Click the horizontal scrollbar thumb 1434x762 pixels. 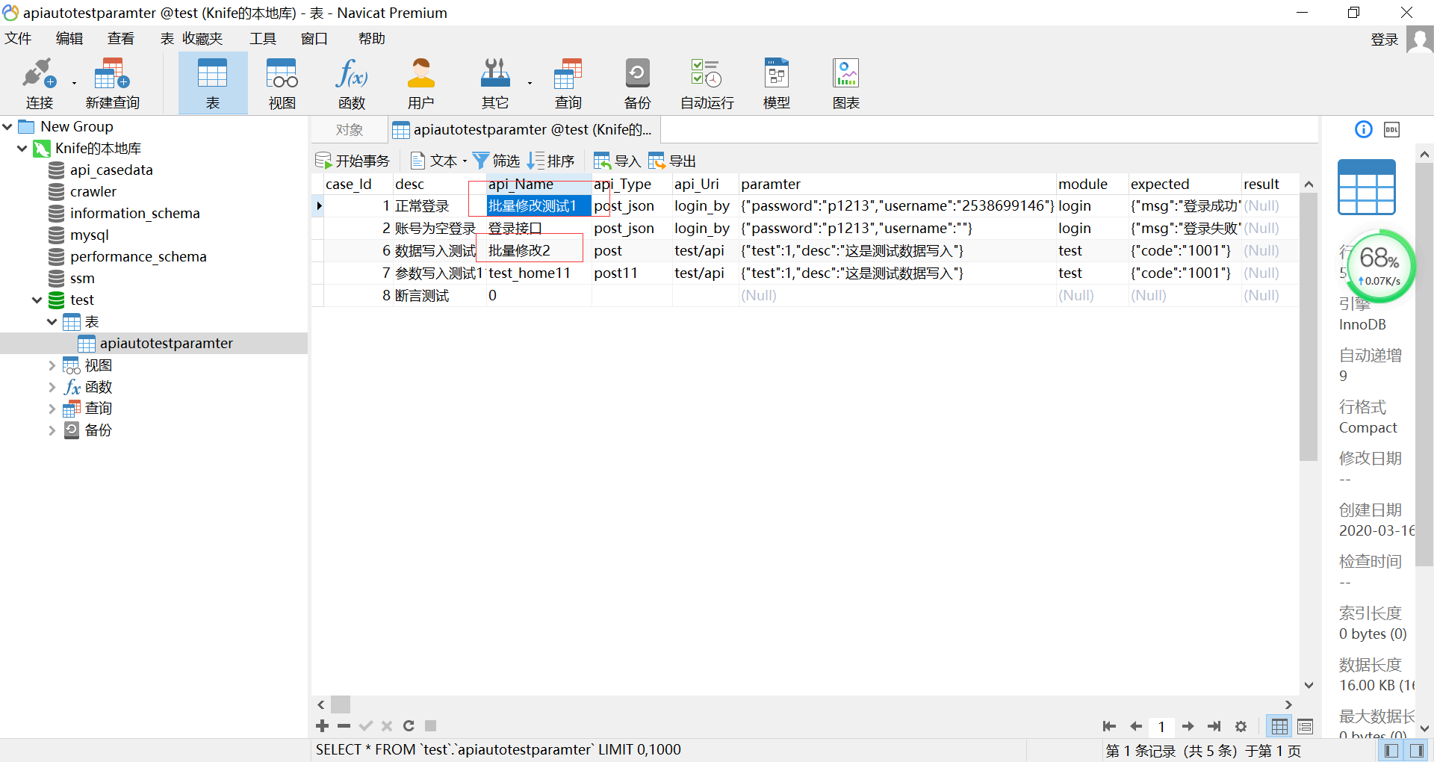click(x=341, y=704)
